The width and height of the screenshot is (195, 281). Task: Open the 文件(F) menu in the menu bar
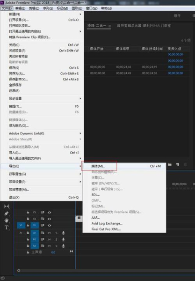pos(7,8)
